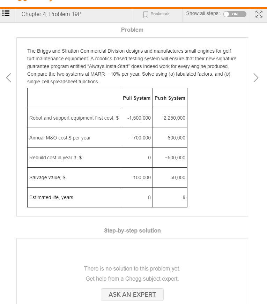Click ASK AN EXPERT
The height and width of the screenshot is (304, 267).
click(132, 294)
